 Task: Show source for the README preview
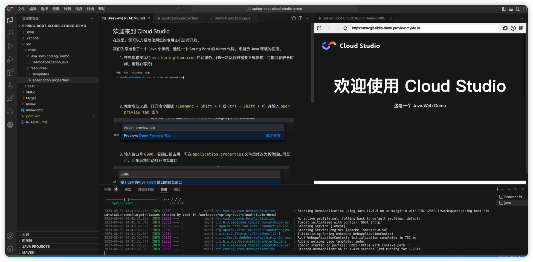click(x=293, y=18)
